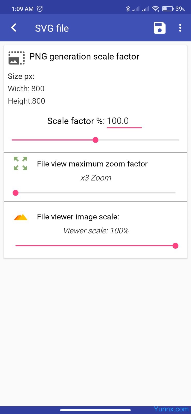
Task: Tap the PNG generation scale factor heading
Action: [84, 56]
